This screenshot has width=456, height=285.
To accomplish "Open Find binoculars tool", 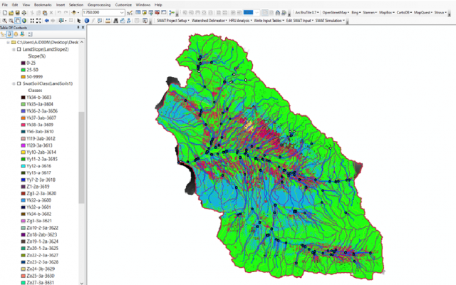I will point(115,21).
